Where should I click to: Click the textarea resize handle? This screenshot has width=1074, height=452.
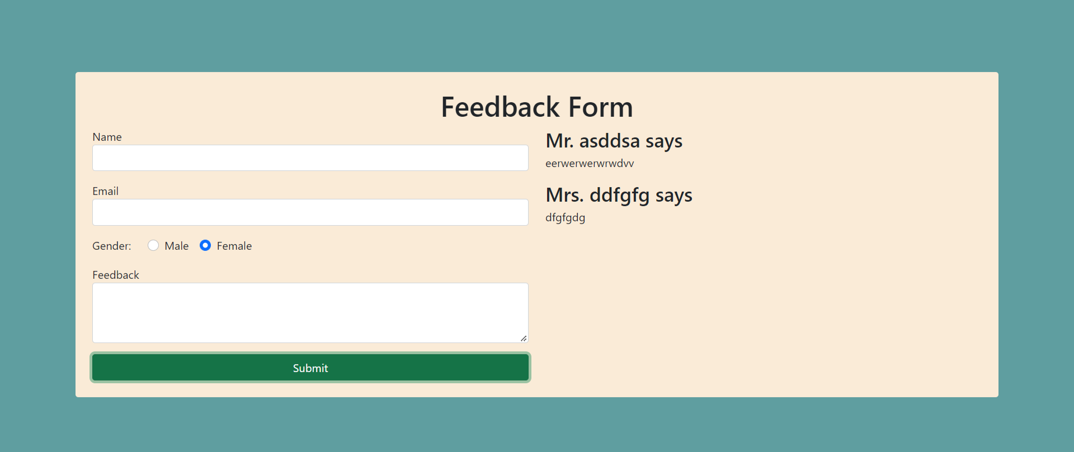524,337
